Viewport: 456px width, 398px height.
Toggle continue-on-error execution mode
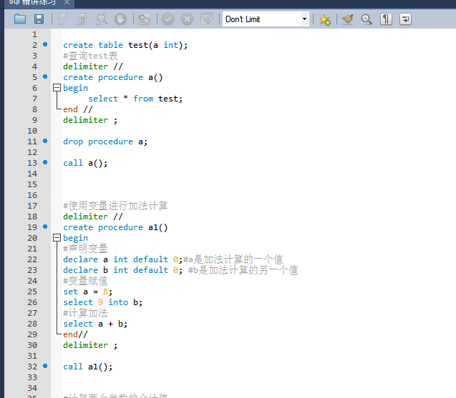144,19
